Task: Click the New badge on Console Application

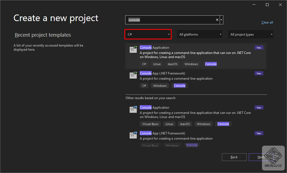Action: tap(258, 47)
